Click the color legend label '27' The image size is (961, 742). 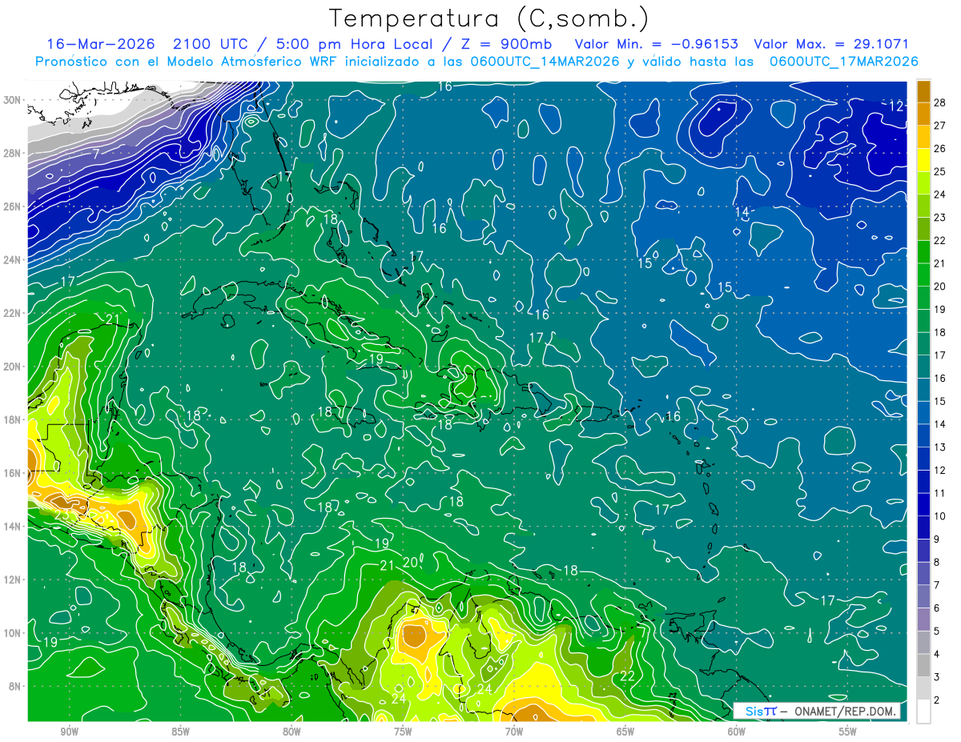click(x=940, y=125)
